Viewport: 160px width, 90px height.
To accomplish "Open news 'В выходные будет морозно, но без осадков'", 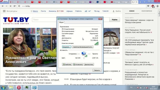I will coord(90,79).
